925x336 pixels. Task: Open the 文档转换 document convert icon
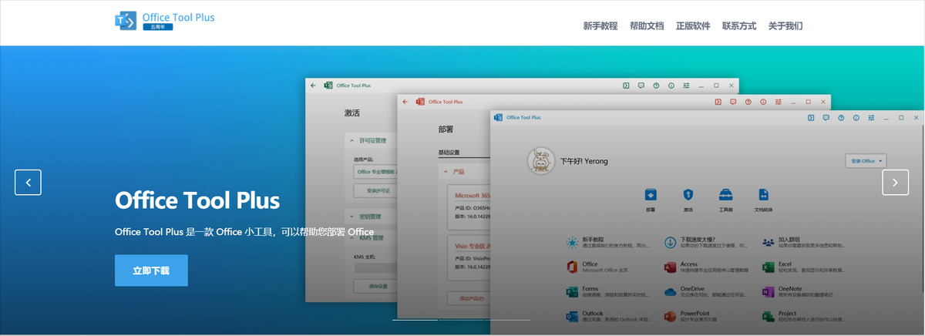[x=763, y=194]
